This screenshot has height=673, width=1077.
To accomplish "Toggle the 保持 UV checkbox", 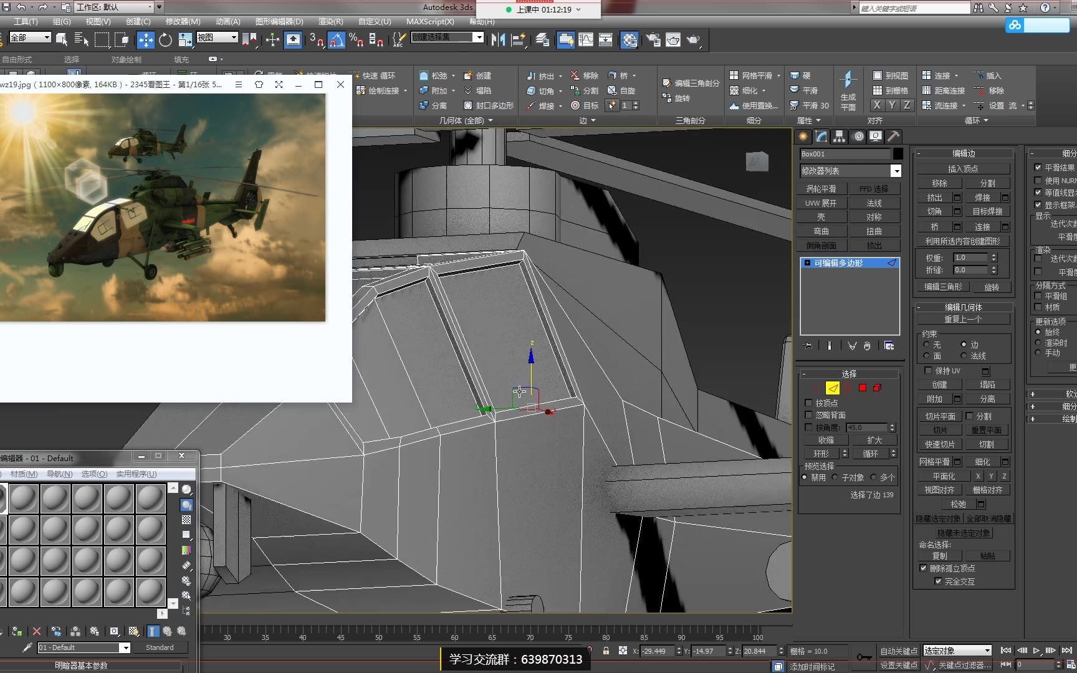I will 928,370.
